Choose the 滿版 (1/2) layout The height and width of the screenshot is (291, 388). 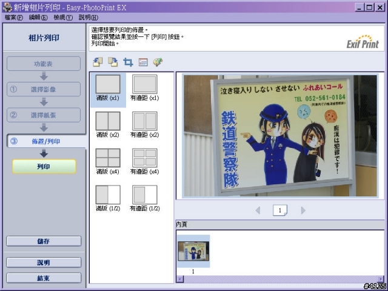pos(108,198)
